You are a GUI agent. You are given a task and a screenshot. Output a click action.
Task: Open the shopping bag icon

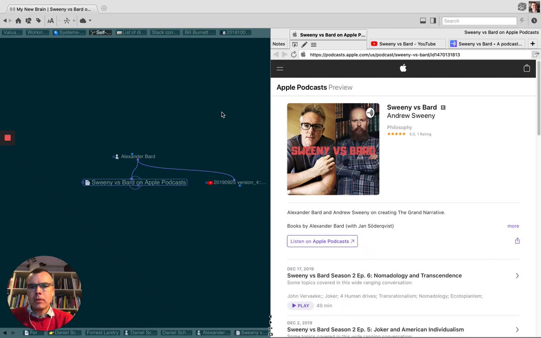(526, 68)
